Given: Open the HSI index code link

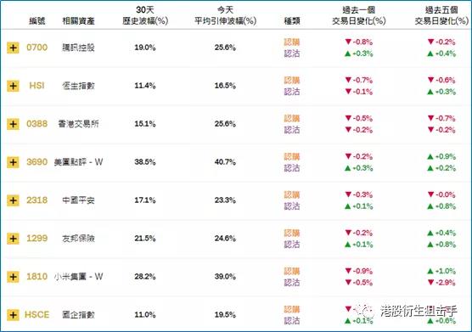Looking at the screenshot, I should tap(37, 86).
